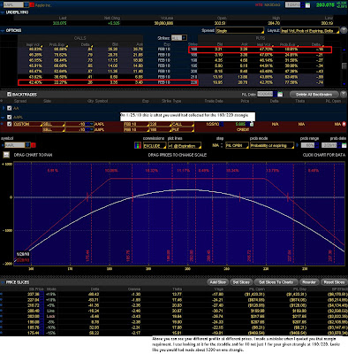Toggle the Backtrades header checkbox
Viewport: 348px width, 354px height.
(9, 95)
